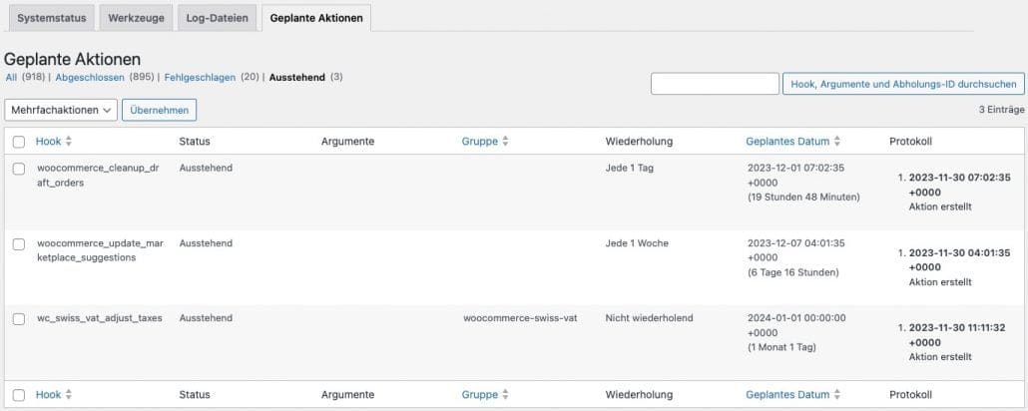
Task: Switch to the Systemstatus tab
Action: click(x=52, y=18)
